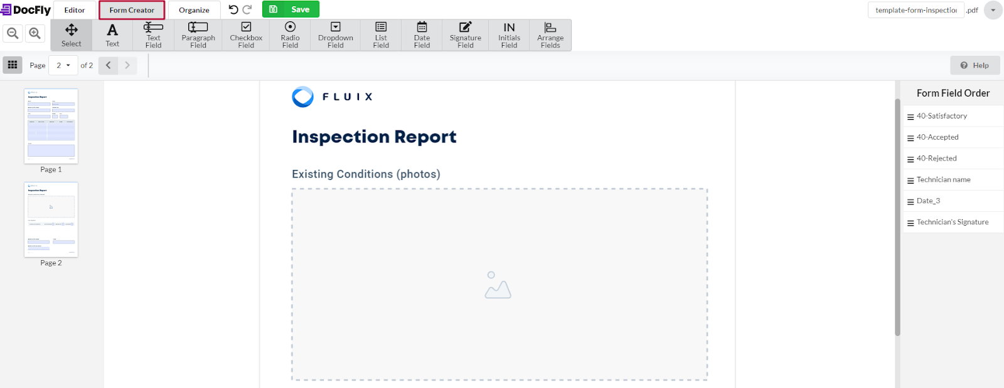Viewport: 1004px width, 388px height.
Task: Open the page number dropdown
Action: click(x=63, y=65)
